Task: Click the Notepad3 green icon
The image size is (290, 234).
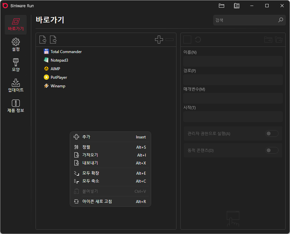Action: click(46, 60)
